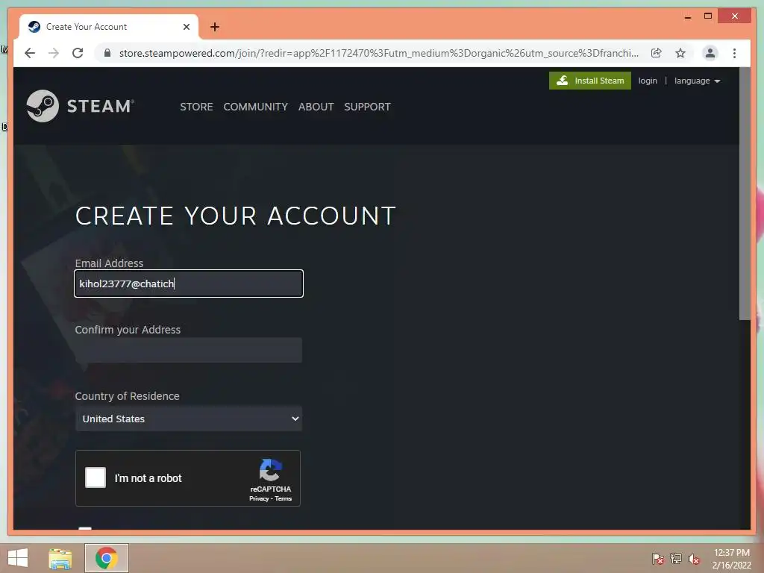Viewport: 764px width, 573px height.
Task: Open muted volume tray icon
Action: pyautogui.click(x=694, y=559)
